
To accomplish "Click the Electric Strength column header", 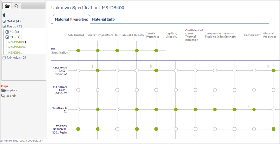I will pyautogui.click(x=230, y=35).
